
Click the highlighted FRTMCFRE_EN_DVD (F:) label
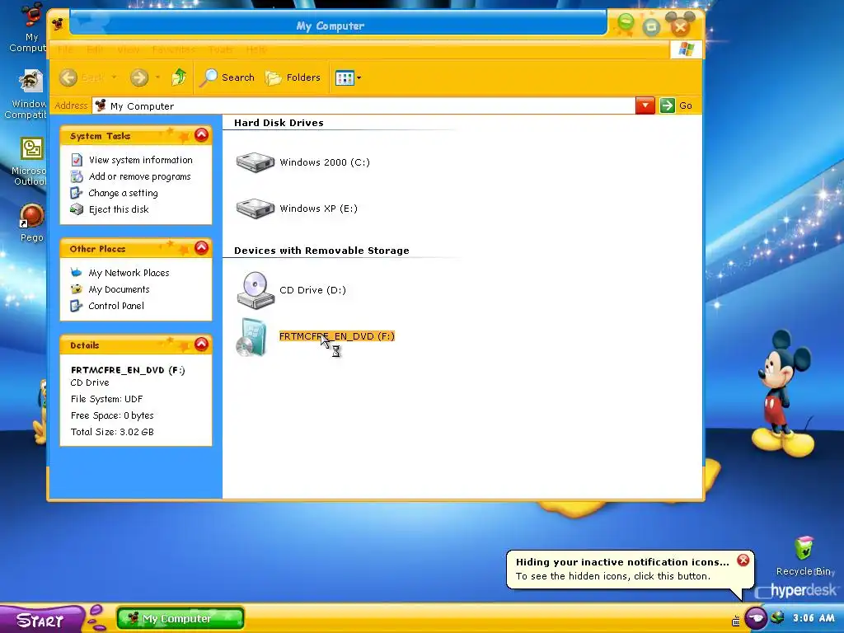[x=337, y=336]
